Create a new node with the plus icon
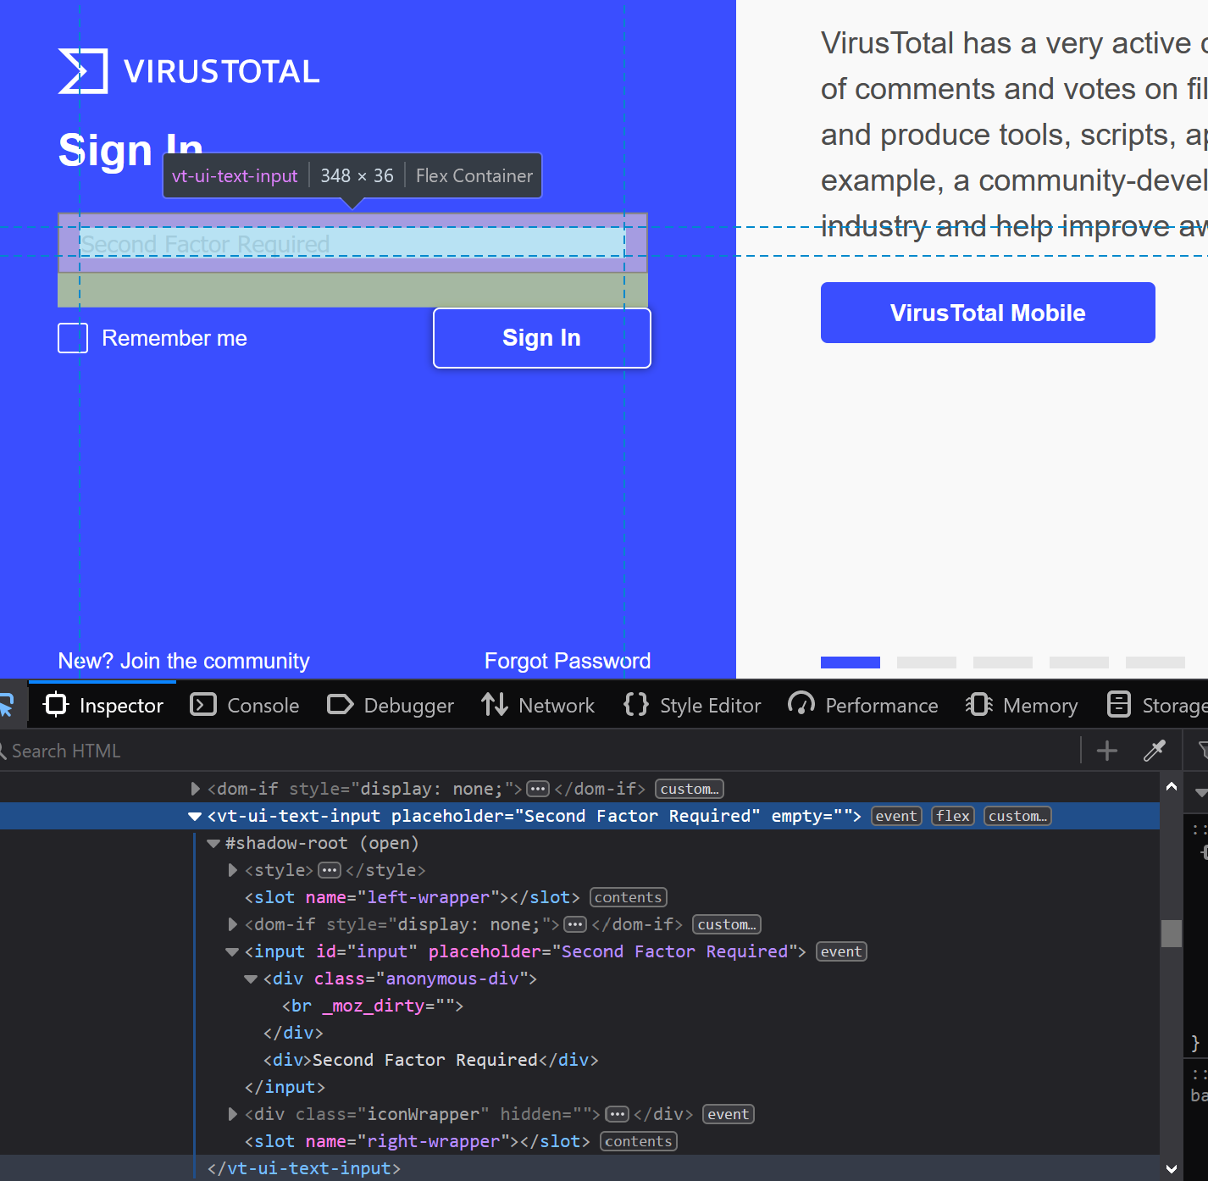The width and height of the screenshot is (1208, 1181). coord(1107,751)
